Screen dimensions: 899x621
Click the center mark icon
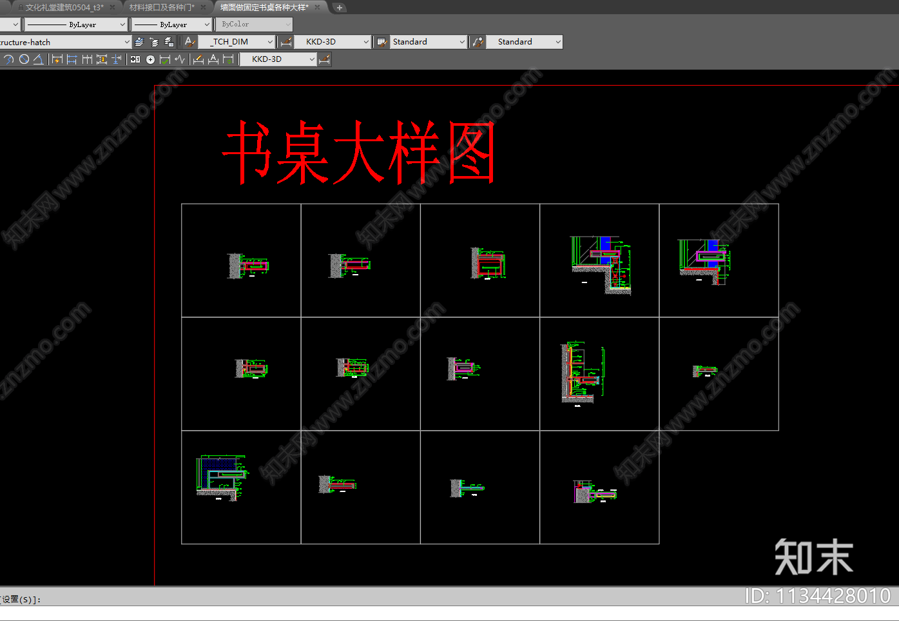point(150,59)
